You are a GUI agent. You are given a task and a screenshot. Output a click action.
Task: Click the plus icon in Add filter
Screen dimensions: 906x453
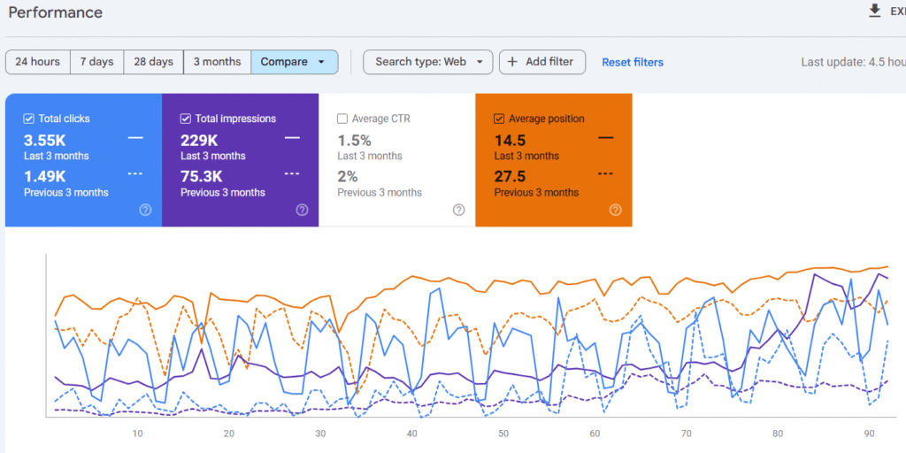[x=512, y=62]
